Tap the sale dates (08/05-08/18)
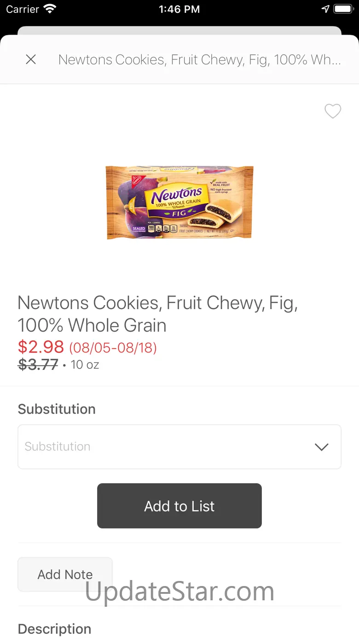This screenshot has width=359, height=639. coord(113,347)
